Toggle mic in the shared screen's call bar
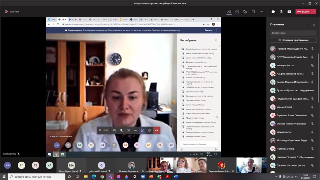This screenshot has height=180, width=320. [x=121, y=130]
